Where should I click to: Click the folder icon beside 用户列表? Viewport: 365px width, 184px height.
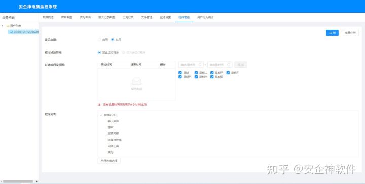click(8, 26)
